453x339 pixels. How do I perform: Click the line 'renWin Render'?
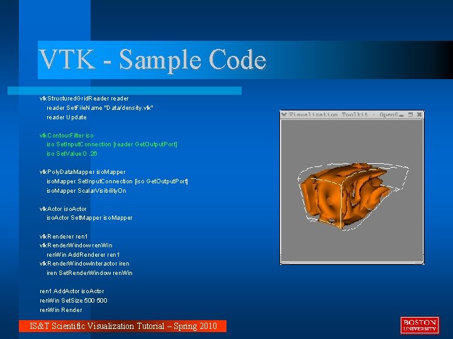(x=61, y=310)
